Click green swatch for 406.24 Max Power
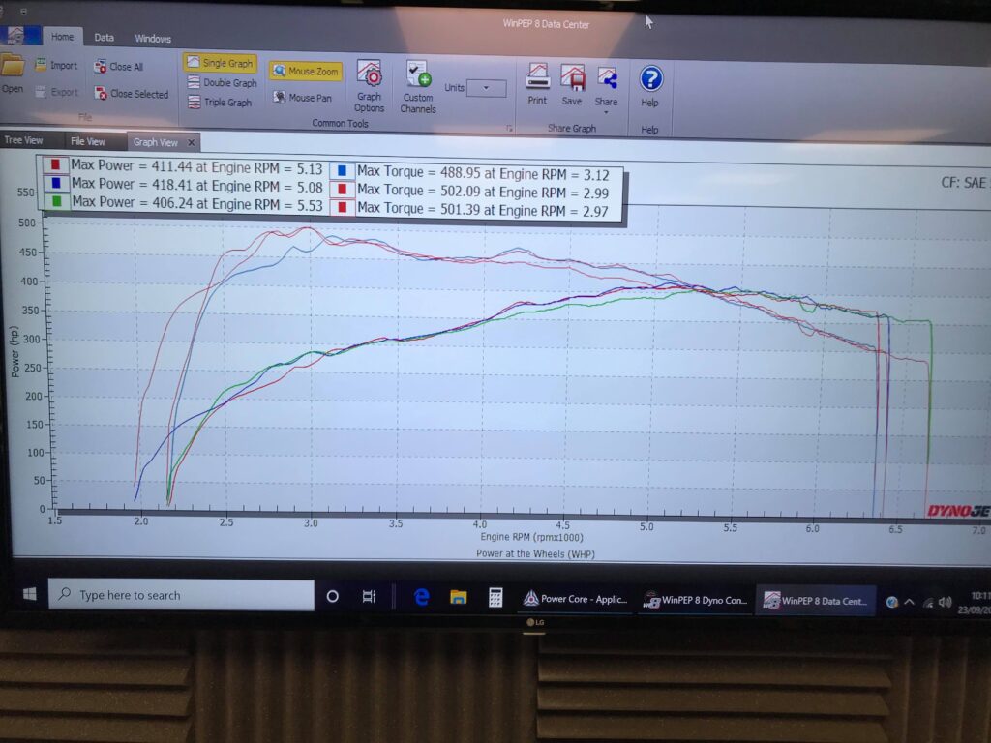The width and height of the screenshot is (991, 743). 56,202
